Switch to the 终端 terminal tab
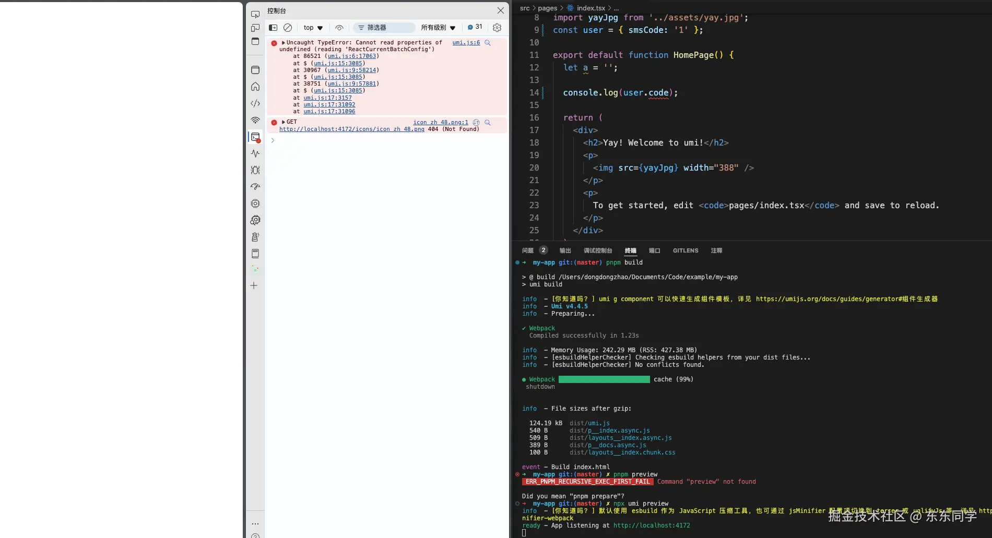Screen dimensions: 992x538 tap(631, 250)
